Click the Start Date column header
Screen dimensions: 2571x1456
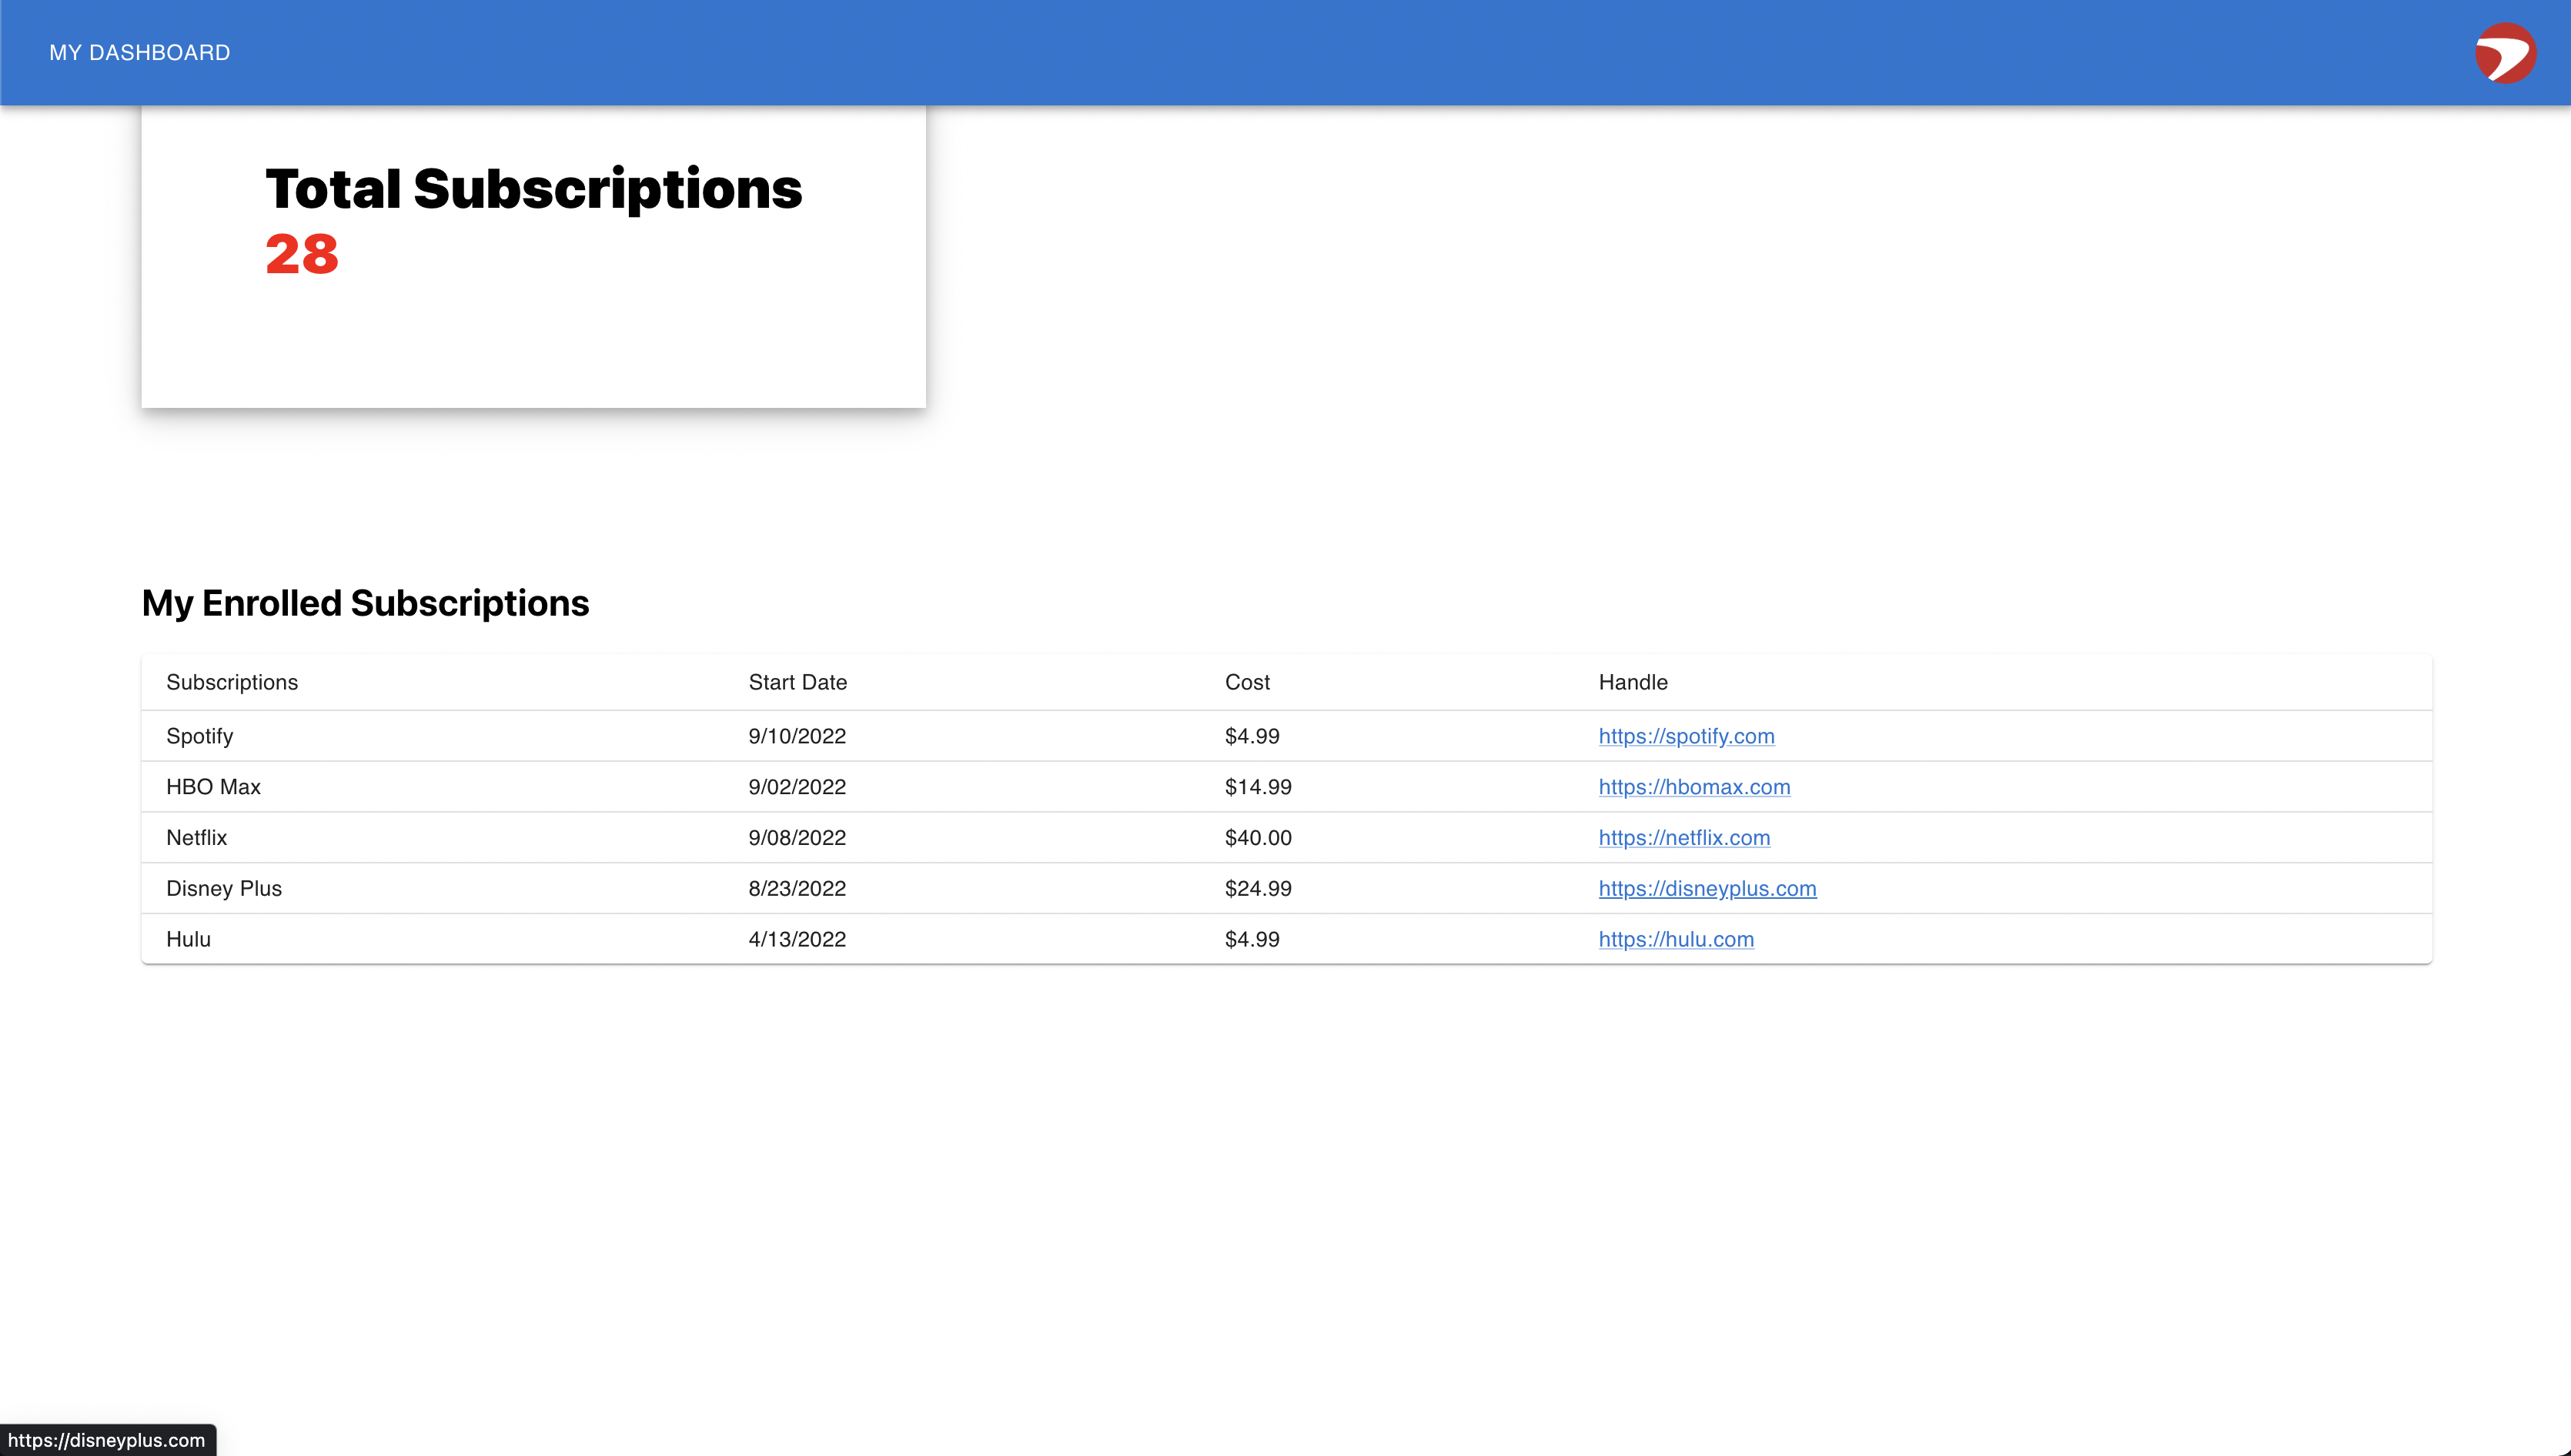[x=797, y=682]
